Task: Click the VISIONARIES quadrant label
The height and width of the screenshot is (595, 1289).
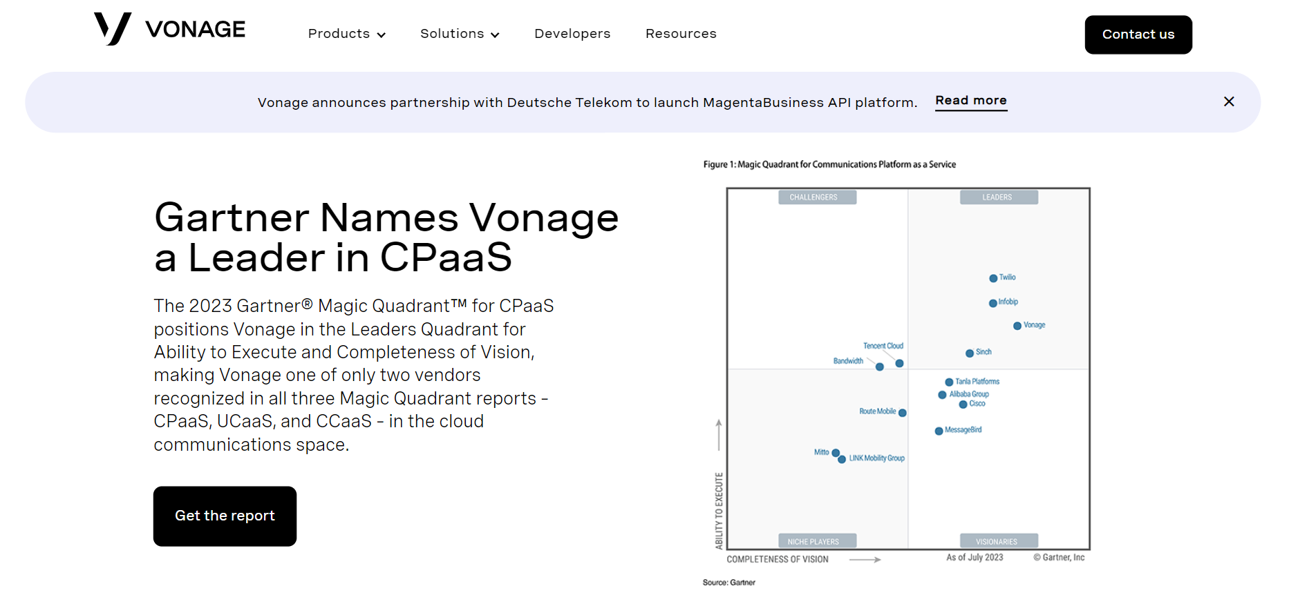Action: click(999, 541)
